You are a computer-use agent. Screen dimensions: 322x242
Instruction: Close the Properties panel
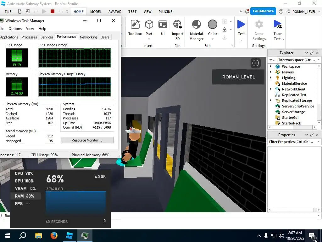click(x=317, y=135)
